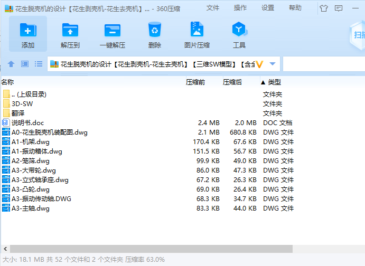Open the 操作 (Operations) menu

click(x=240, y=8)
